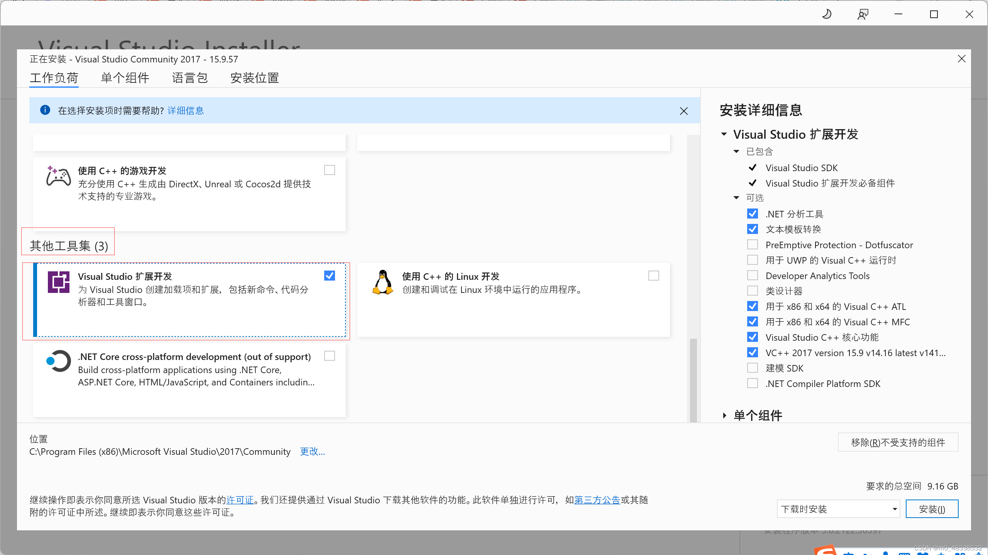Image resolution: width=988 pixels, height=555 pixels.
Task: Enable .NET Core cross-platform development checkbox
Action: (329, 356)
